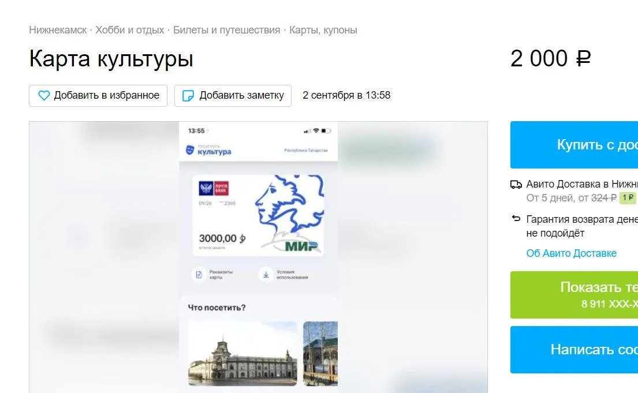Viewport: 638px width, 393px height.
Task: Click the МИР payment logo
Action: 302,246
